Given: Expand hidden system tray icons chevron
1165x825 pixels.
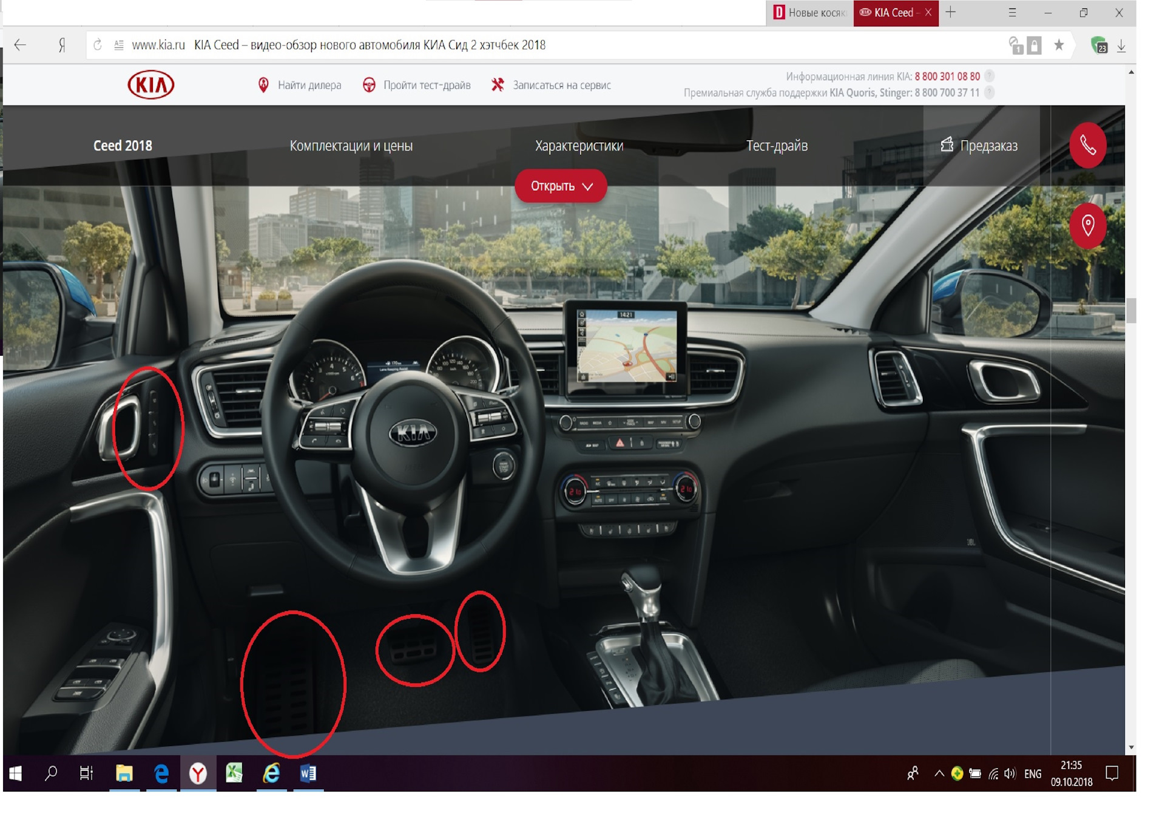Looking at the screenshot, I should click(939, 773).
